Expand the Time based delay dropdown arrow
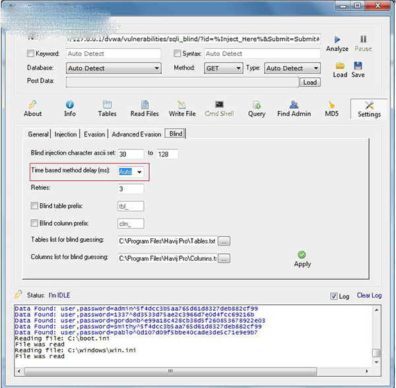 (139, 172)
